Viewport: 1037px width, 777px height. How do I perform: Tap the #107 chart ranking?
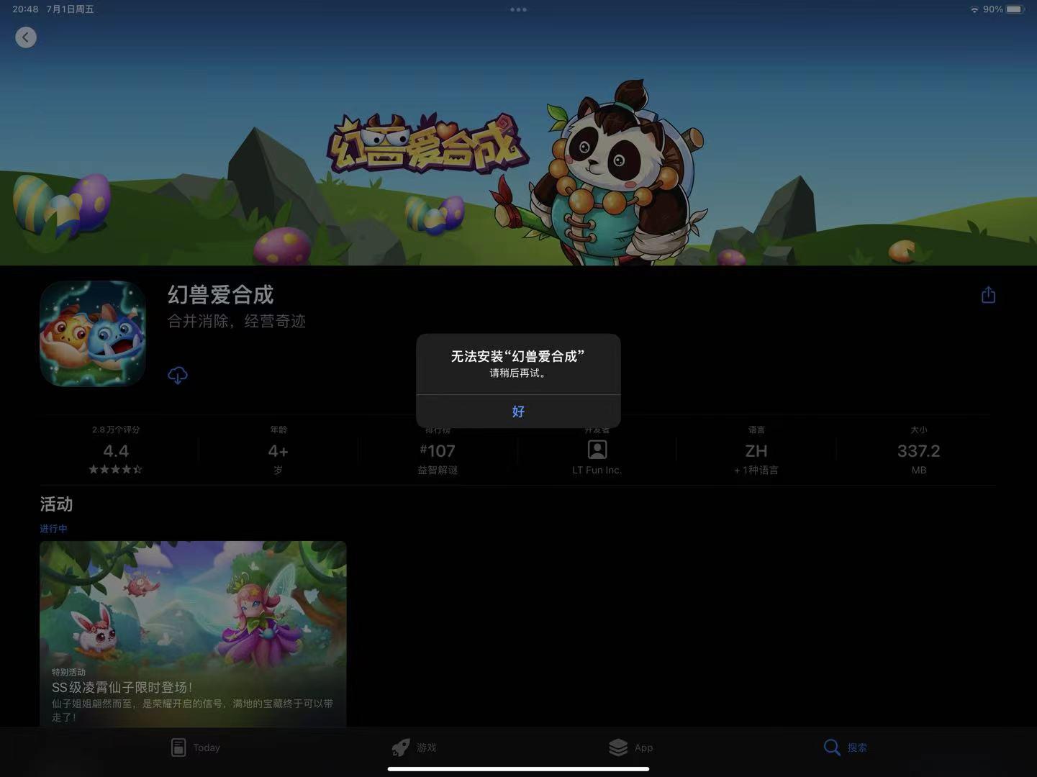(x=438, y=451)
